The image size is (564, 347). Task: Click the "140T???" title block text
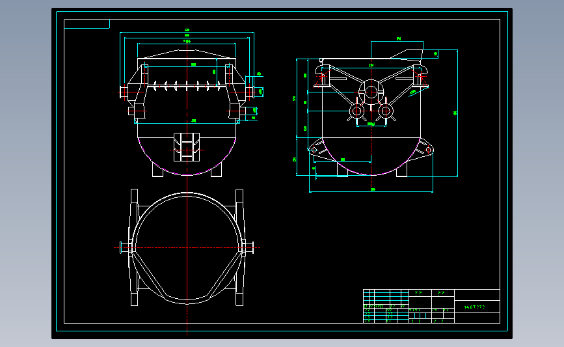click(x=474, y=307)
